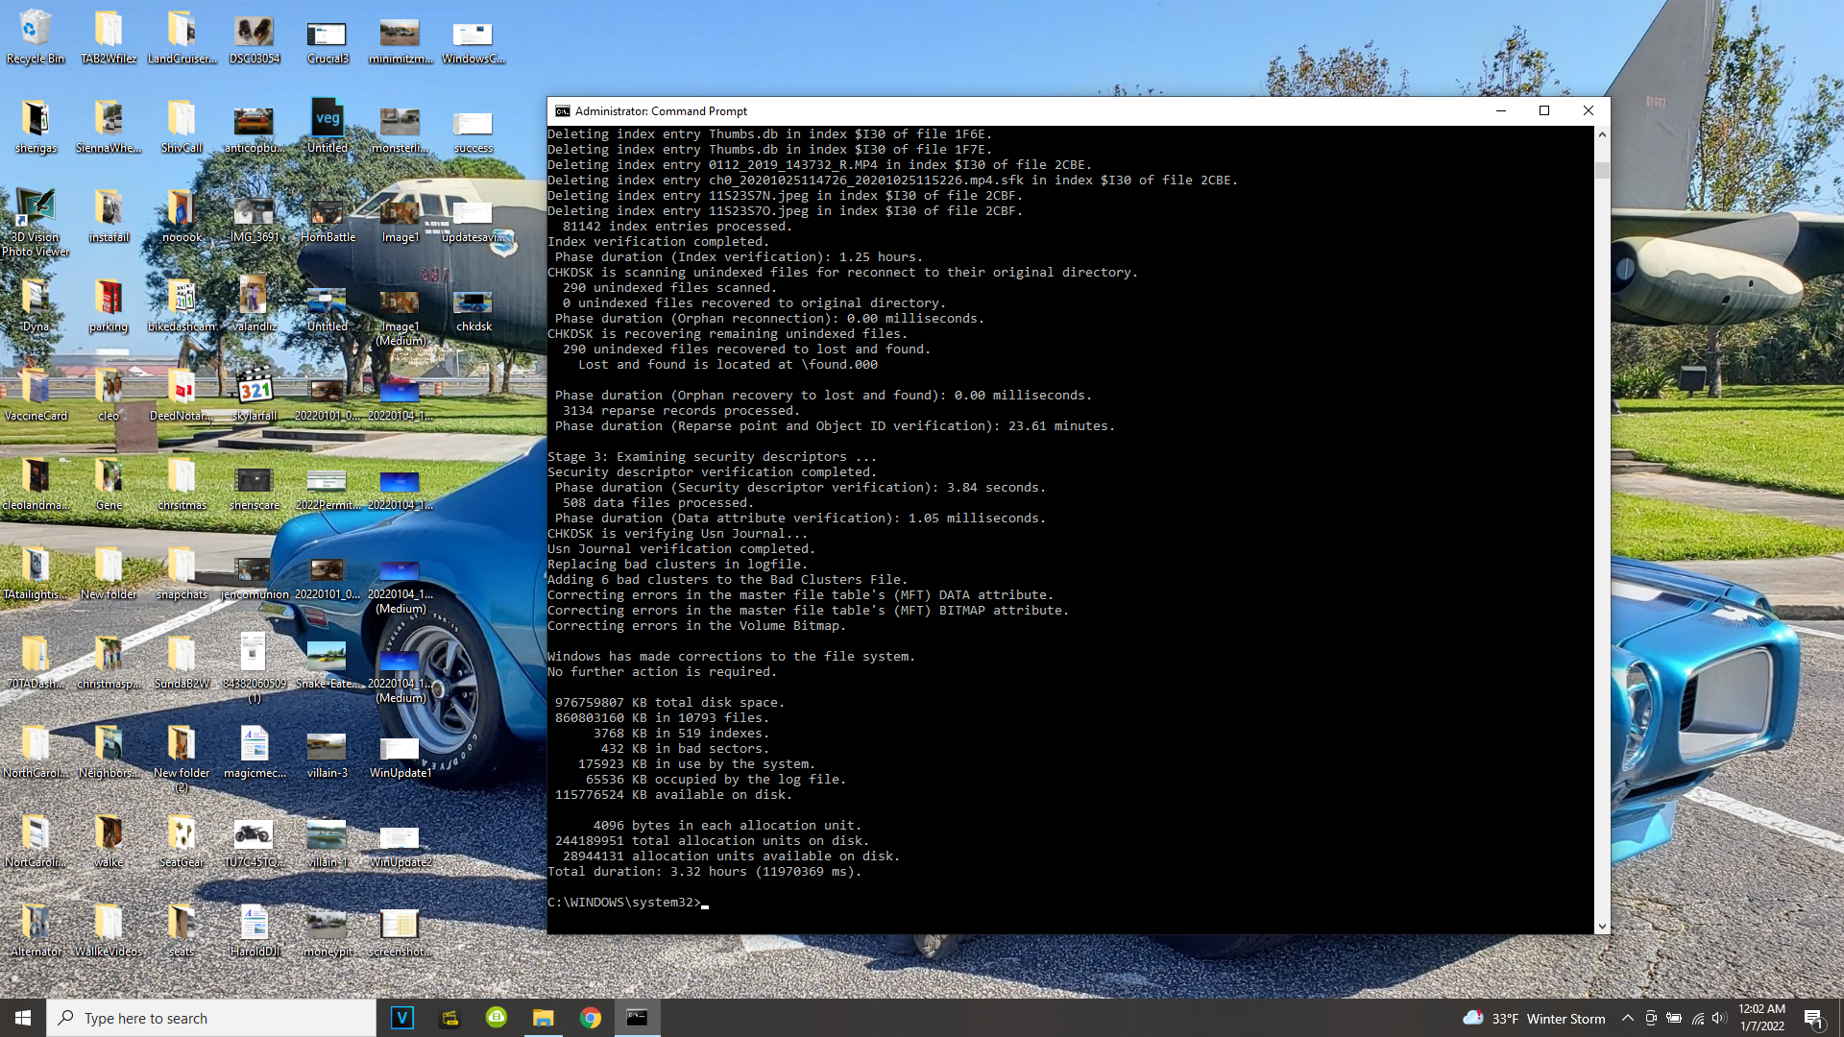
Task: Open the notification center icon
Action: point(1813,1018)
